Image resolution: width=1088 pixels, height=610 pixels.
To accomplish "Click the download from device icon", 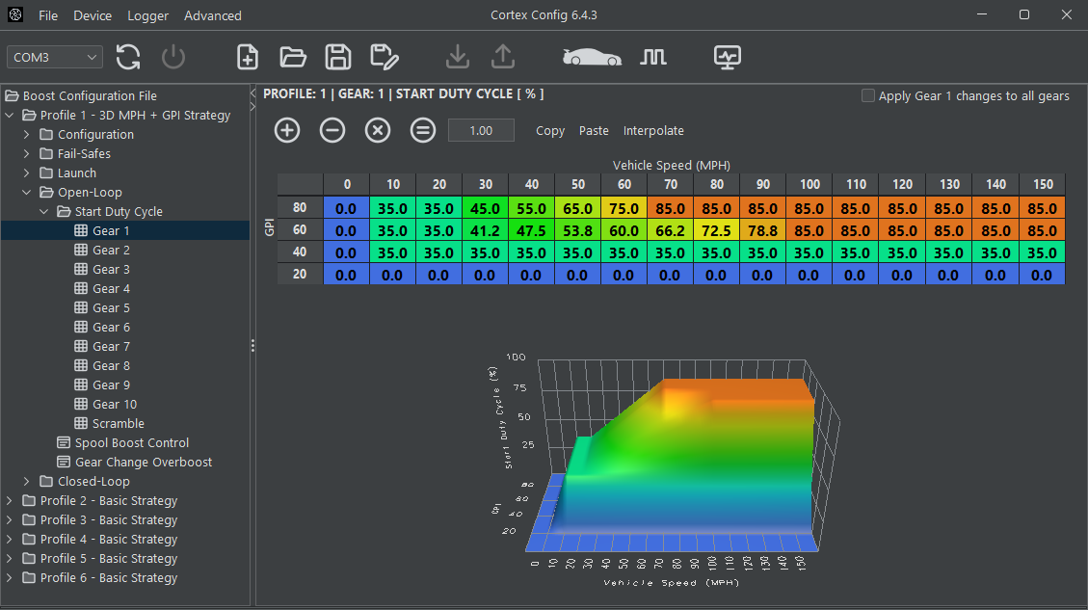I will (457, 57).
